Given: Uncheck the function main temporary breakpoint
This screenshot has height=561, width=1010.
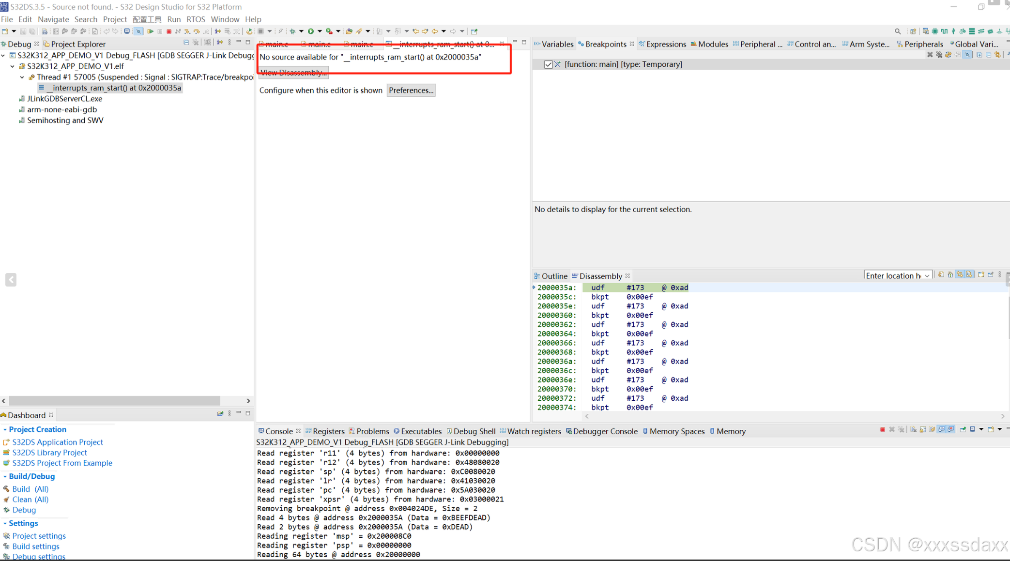Looking at the screenshot, I should (x=548, y=64).
